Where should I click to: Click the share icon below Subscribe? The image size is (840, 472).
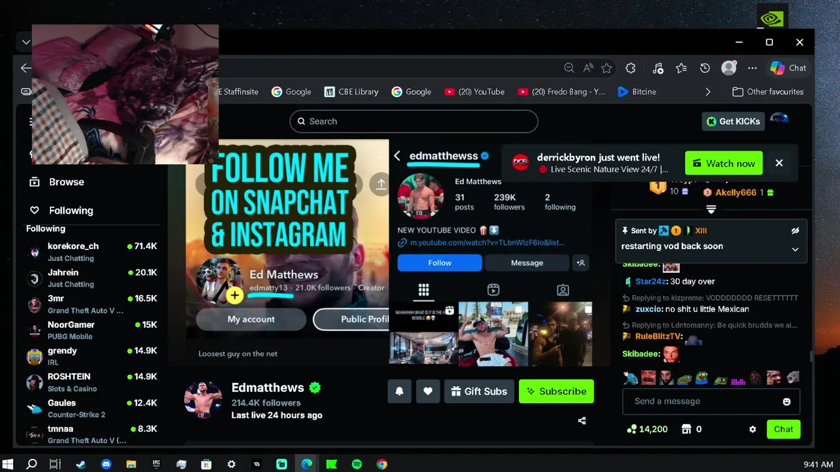(x=581, y=421)
